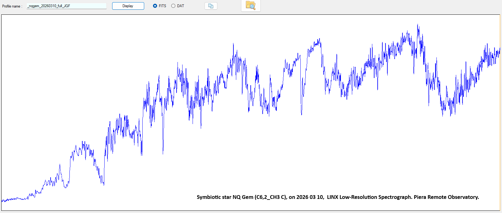This screenshot has width=502, height=213.
Task: Click the right end of the spectrum curve
Action: coord(499,50)
